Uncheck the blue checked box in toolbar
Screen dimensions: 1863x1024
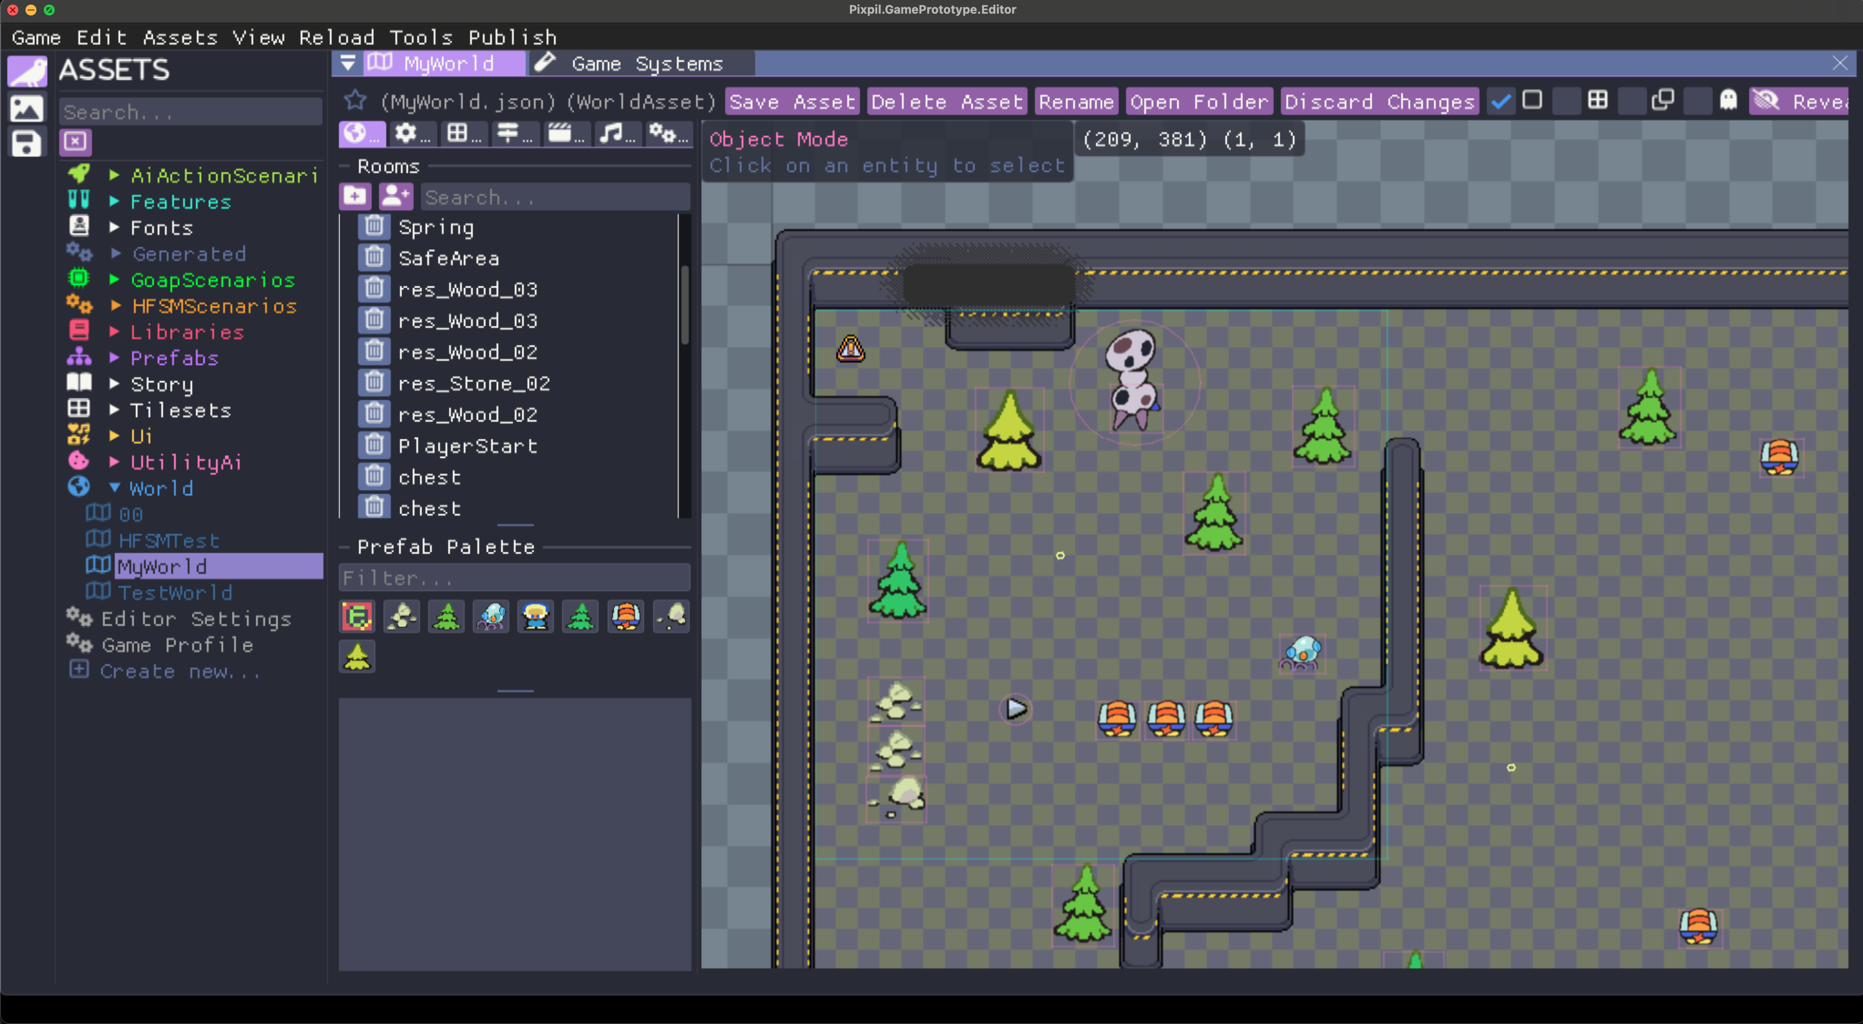pos(1501,101)
